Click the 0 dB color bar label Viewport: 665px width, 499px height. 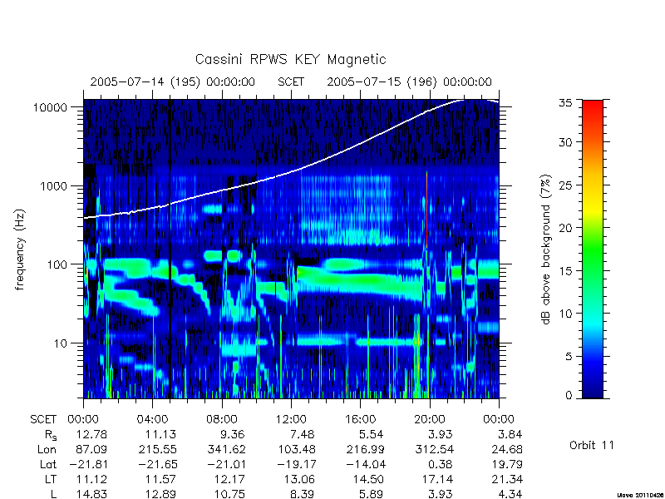pos(569,396)
